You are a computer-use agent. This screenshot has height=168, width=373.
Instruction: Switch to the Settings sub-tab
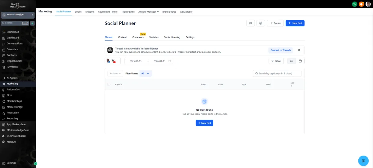(x=190, y=37)
